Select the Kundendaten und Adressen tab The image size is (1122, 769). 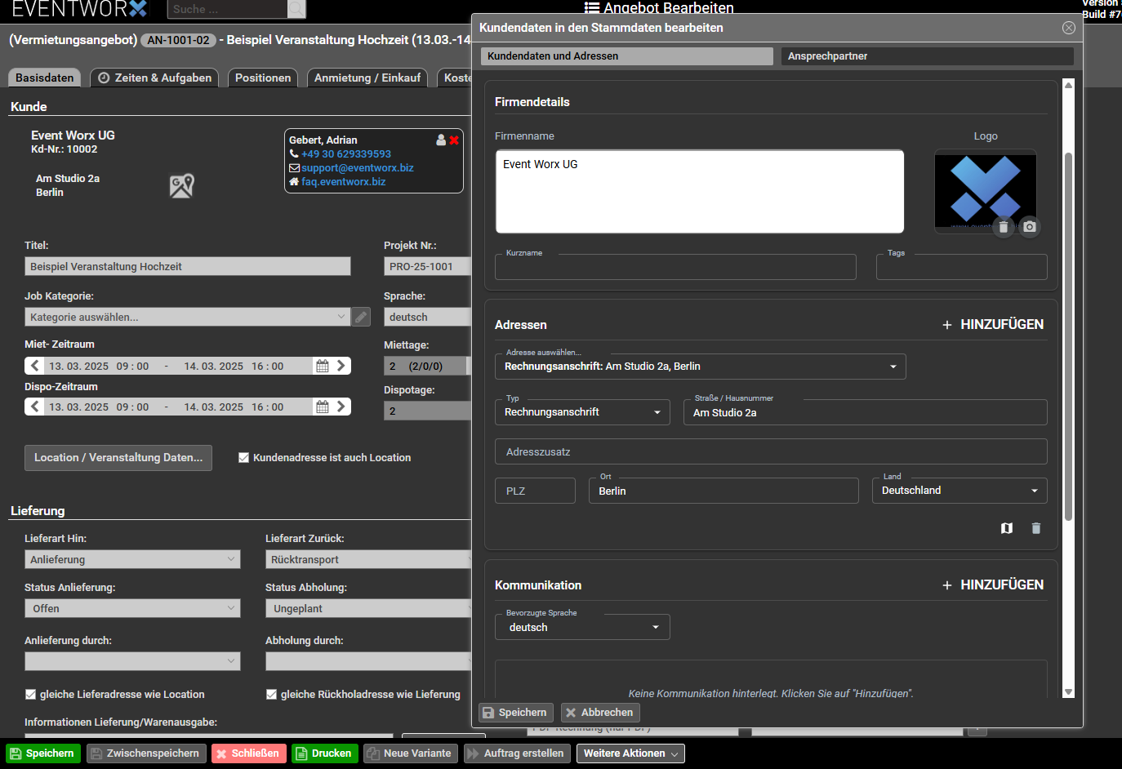click(x=627, y=56)
